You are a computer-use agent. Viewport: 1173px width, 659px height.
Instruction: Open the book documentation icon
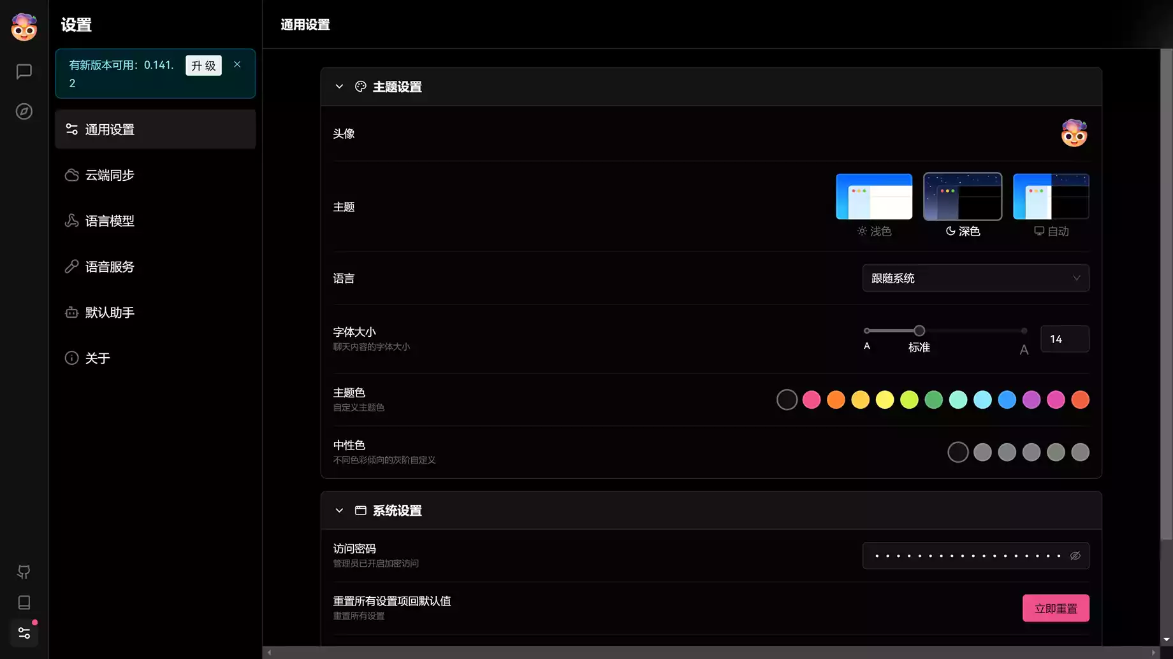tap(24, 602)
